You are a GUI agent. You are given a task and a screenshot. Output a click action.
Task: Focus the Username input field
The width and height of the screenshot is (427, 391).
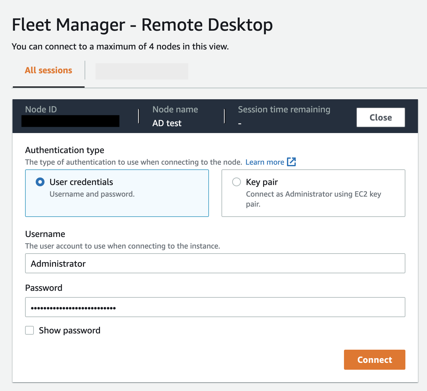(x=215, y=263)
